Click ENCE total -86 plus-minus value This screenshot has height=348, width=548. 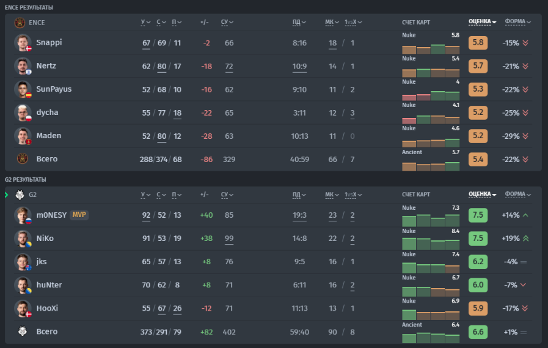click(206, 160)
